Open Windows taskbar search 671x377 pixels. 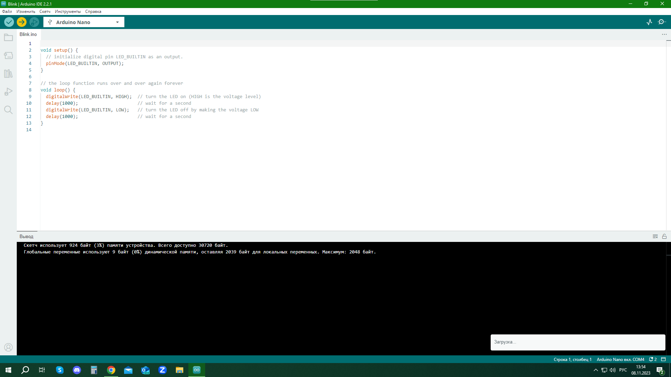pos(25,370)
